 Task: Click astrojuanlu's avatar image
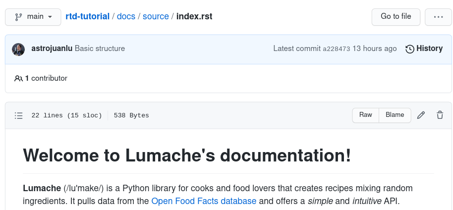[x=18, y=49]
